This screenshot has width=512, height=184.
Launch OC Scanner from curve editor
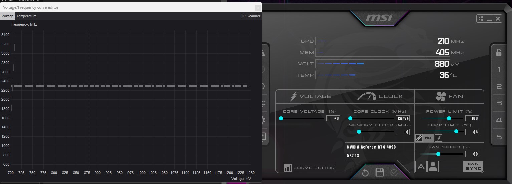point(250,16)
